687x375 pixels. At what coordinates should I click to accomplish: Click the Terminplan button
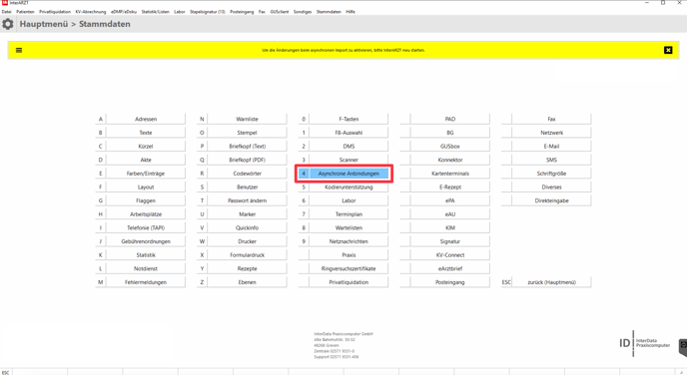click(x=348, y=214)
